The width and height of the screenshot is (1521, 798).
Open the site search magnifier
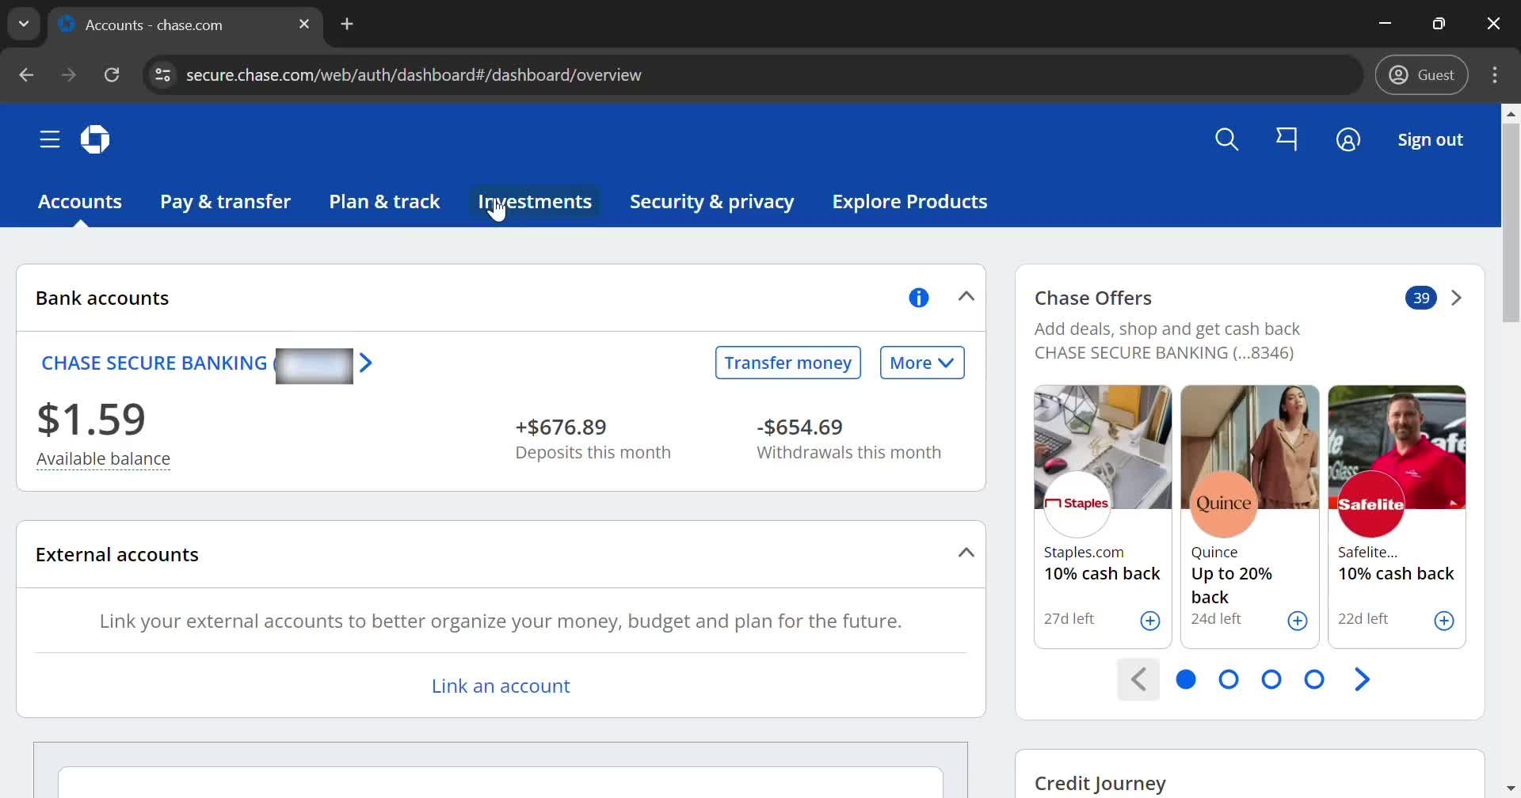[1226, 139]
